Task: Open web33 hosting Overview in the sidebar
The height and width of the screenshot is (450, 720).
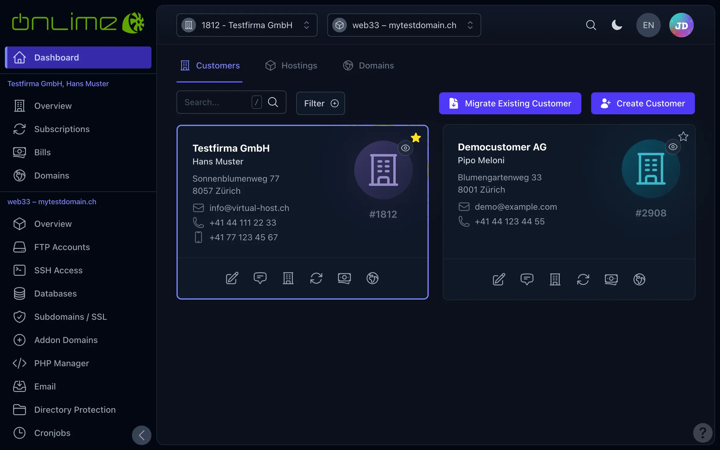Action: (x=78, y=224)
